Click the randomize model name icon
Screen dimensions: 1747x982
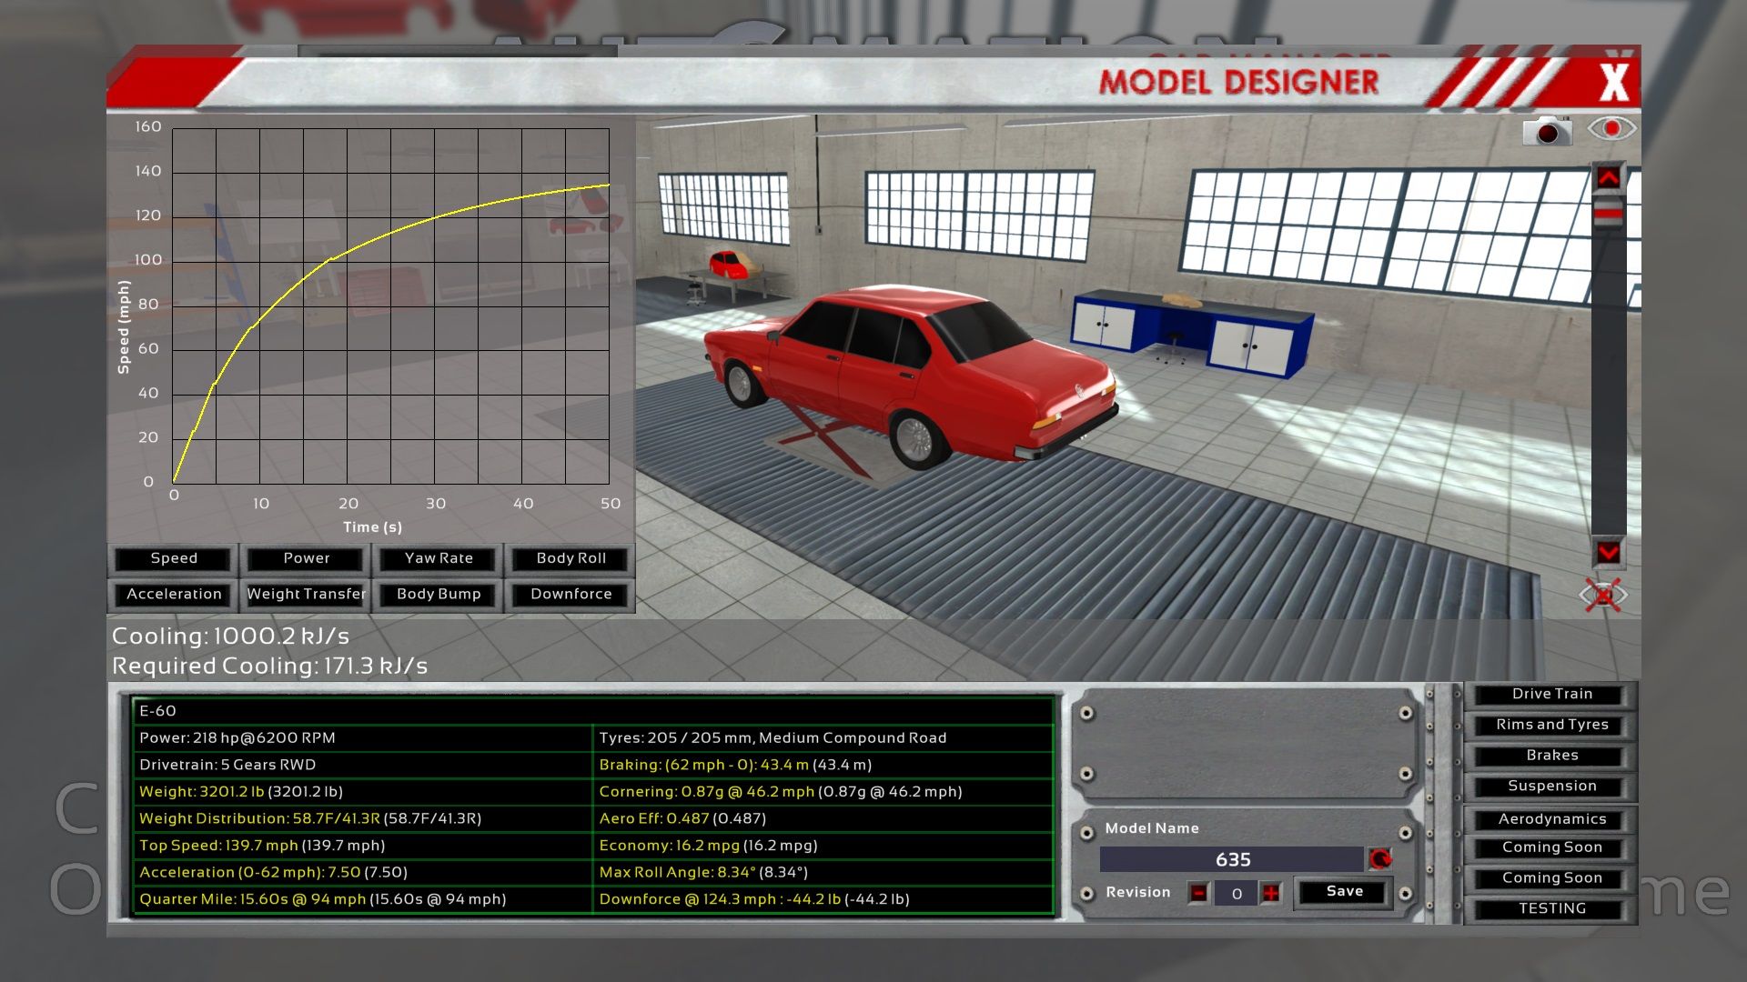(1380, 859)
